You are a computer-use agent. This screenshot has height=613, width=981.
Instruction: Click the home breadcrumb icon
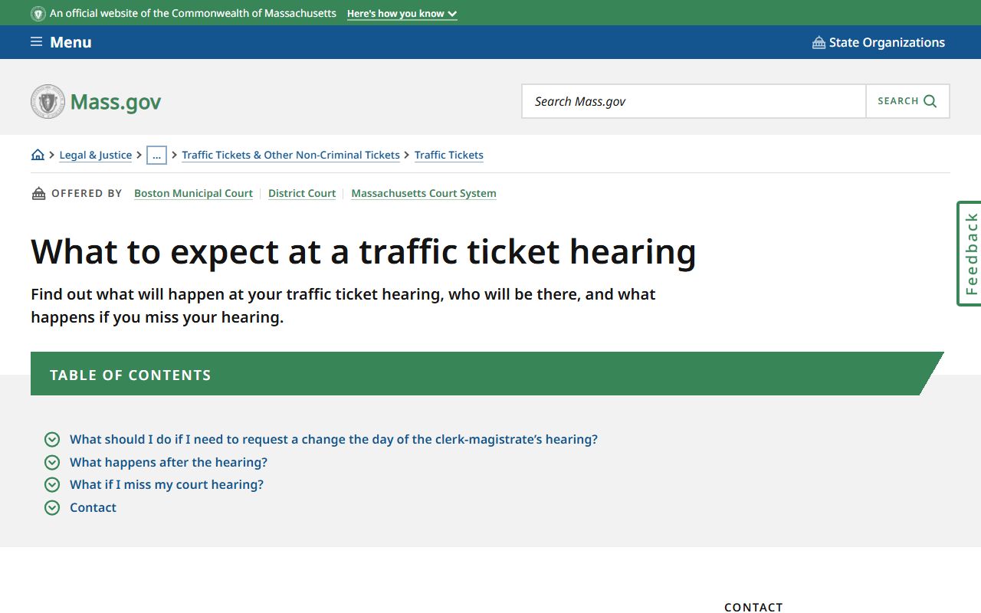point(38,155)
